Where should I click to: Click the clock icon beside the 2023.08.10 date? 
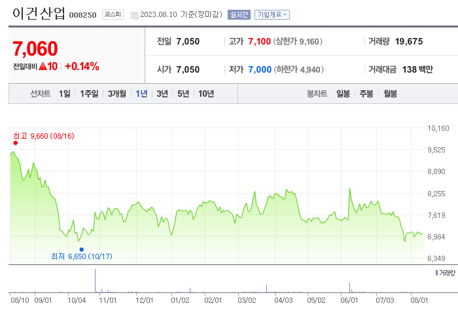point(135,15)
